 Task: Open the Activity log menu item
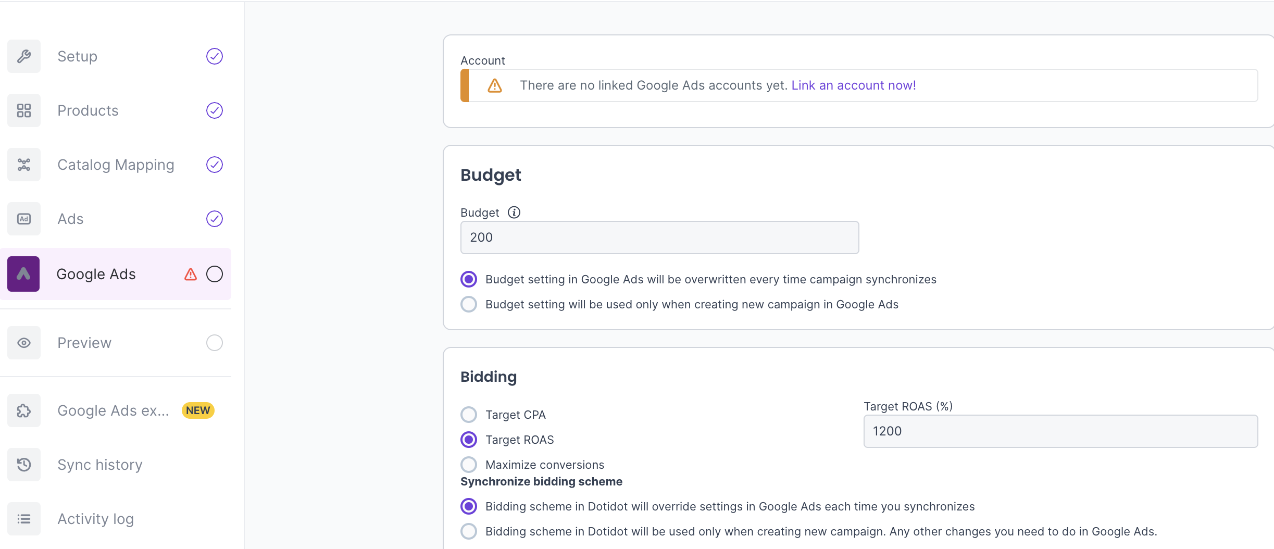(x=96, y=519)
